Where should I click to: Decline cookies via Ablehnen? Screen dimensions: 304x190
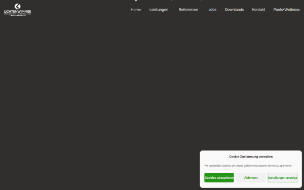[251, 178]
